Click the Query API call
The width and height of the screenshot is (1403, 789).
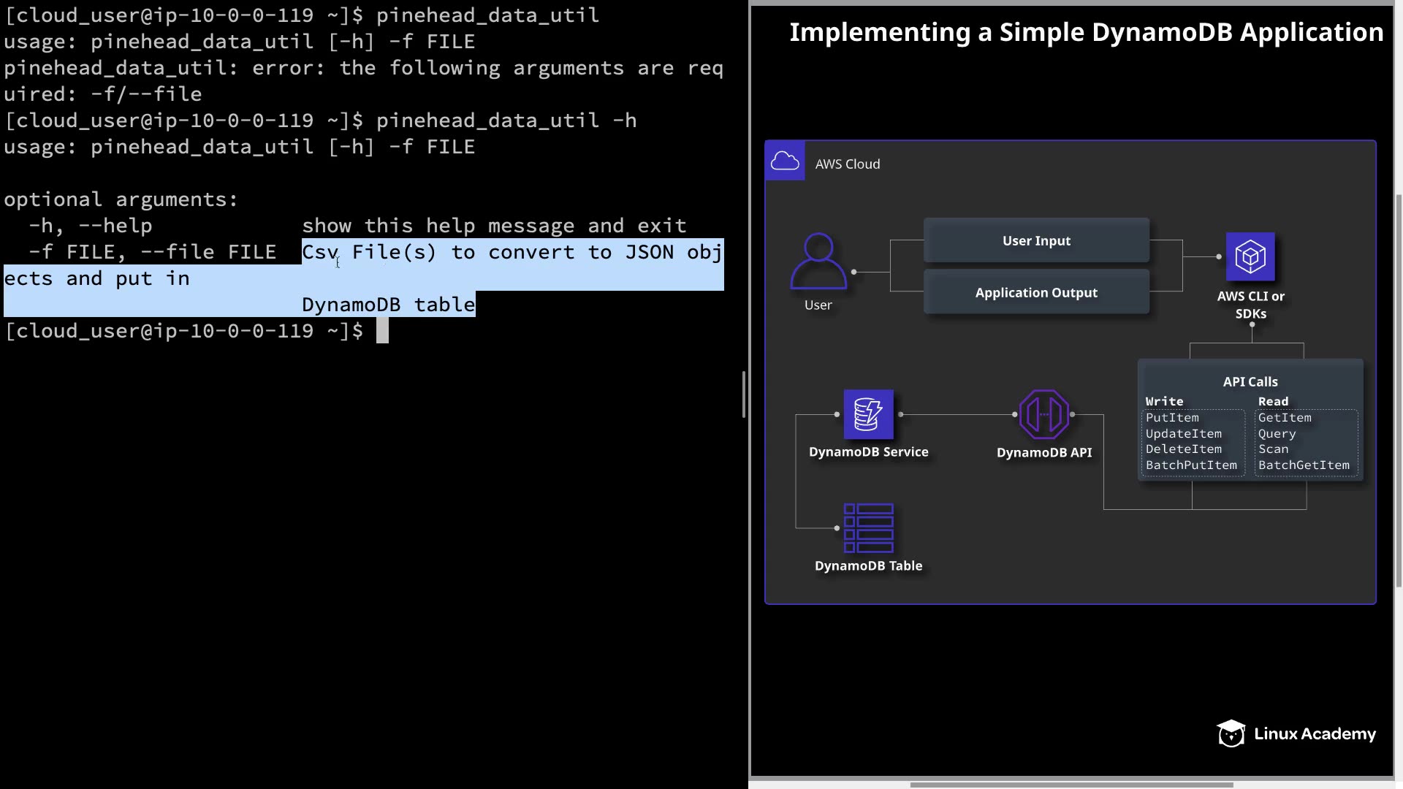(1277, 434)
